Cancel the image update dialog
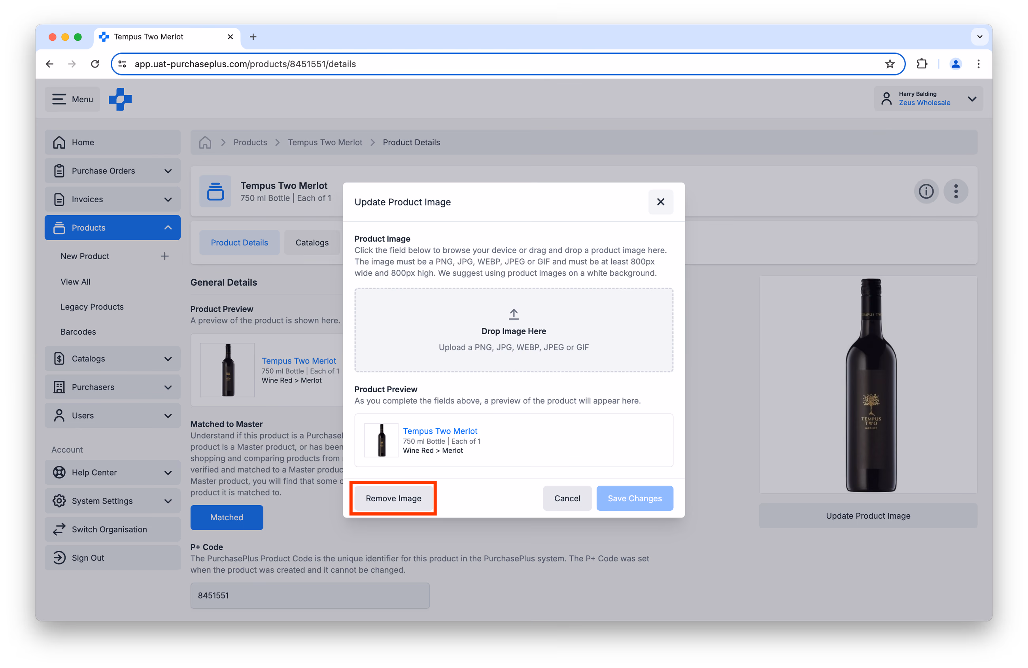 click(567, 499)
